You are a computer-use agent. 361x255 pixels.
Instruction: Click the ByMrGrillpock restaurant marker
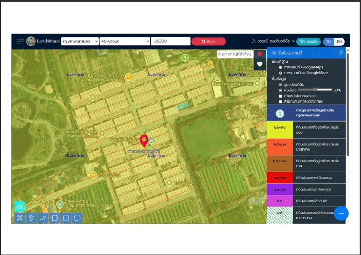pyautogui.click(x=128, y=76)
